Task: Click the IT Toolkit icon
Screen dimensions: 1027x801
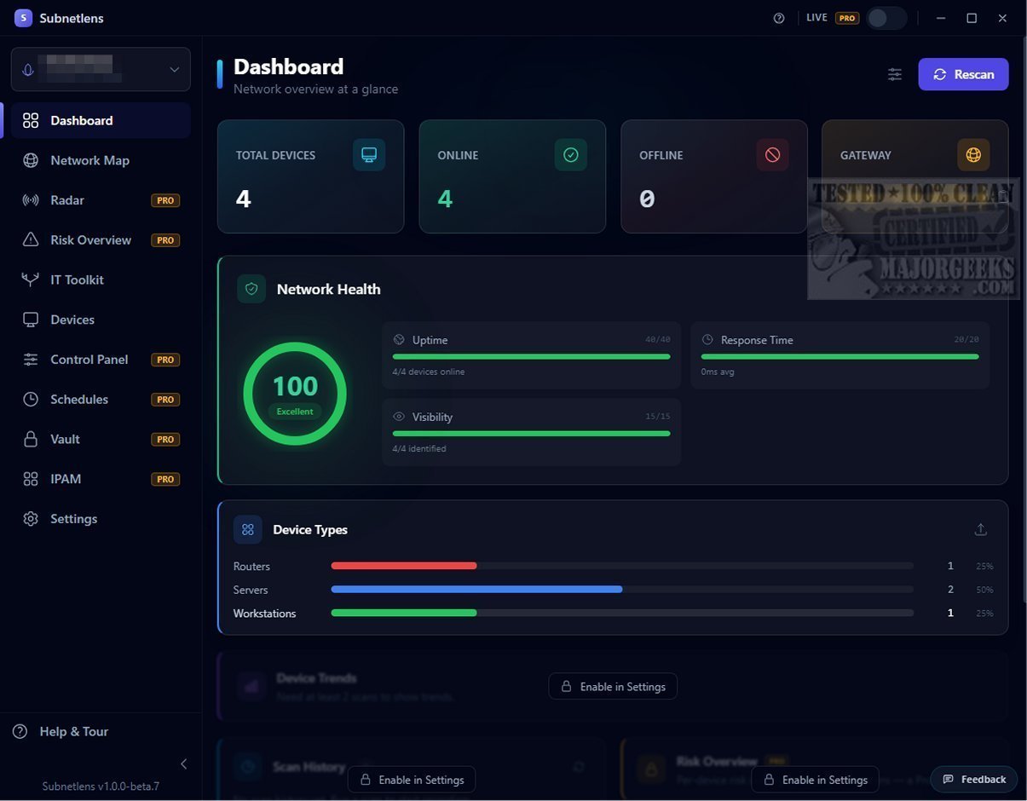Action: 31,279
